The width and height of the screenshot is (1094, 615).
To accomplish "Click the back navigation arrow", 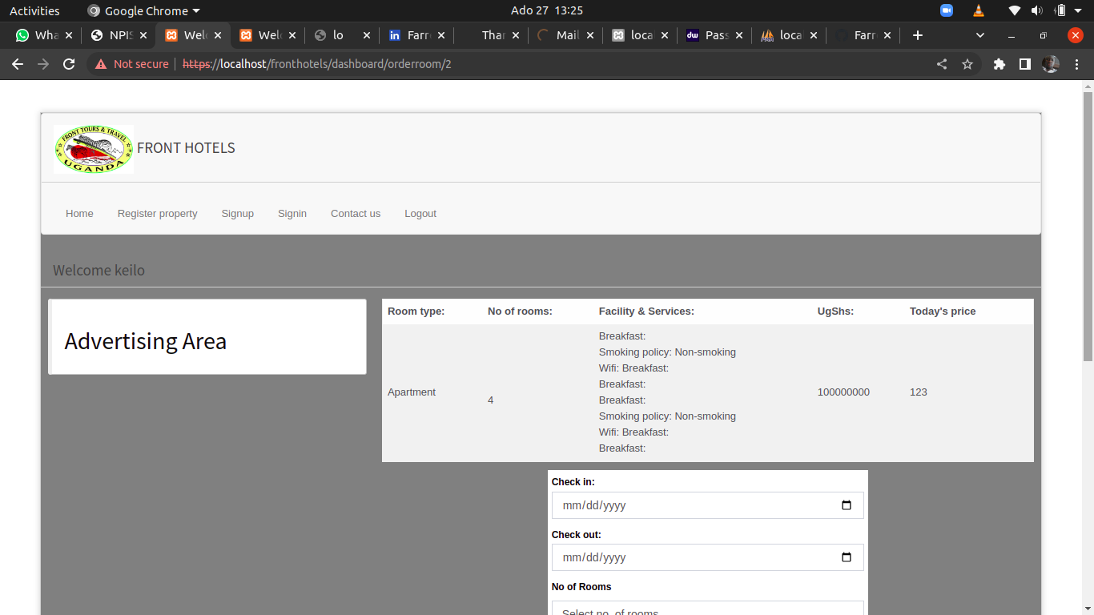I will pos(18,64).
